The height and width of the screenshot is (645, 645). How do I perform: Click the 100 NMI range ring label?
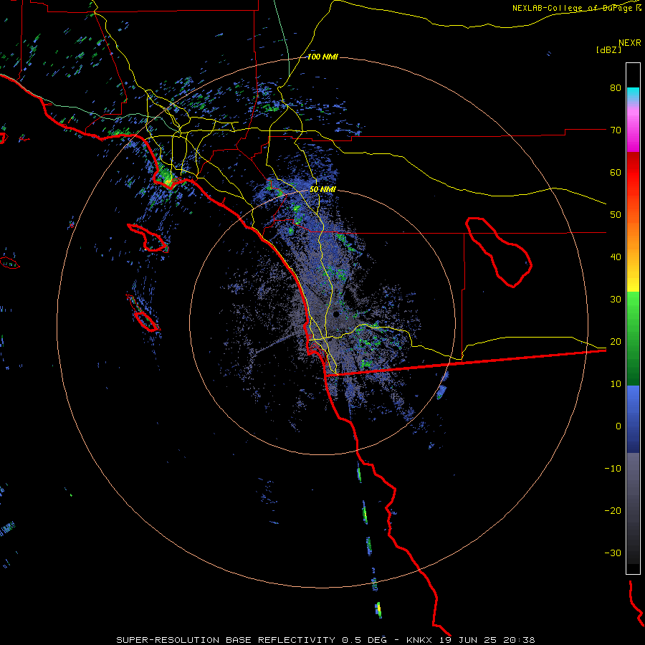(322, 57)
